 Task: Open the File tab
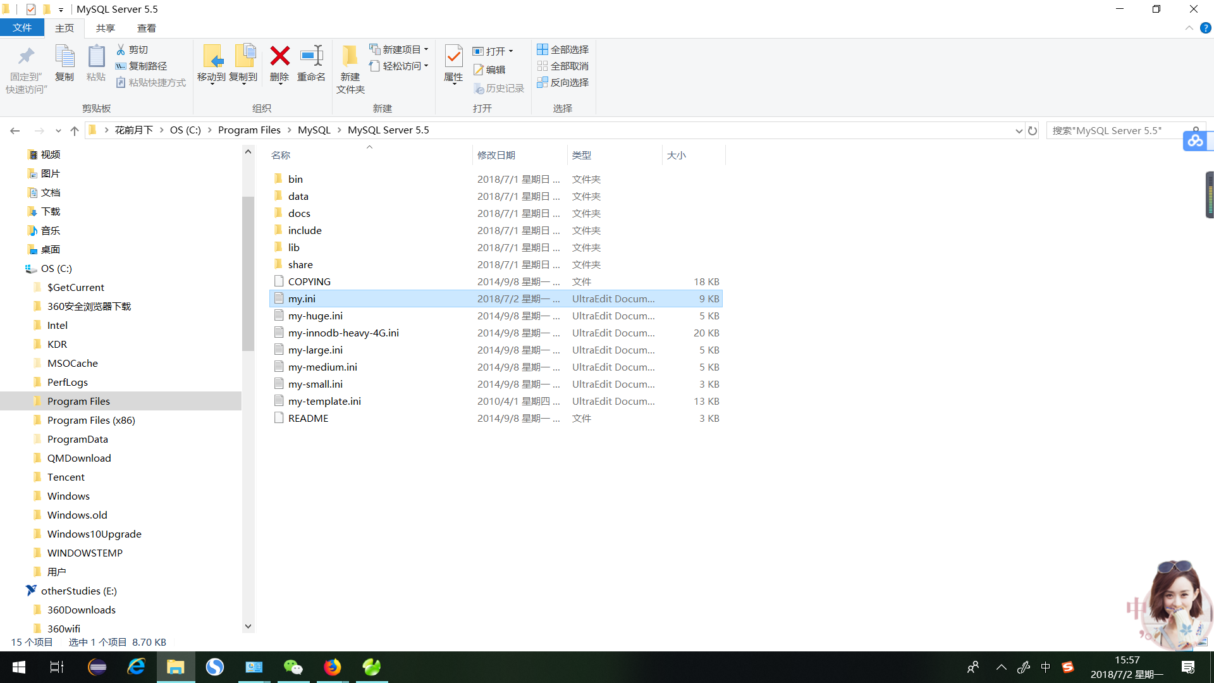click(22, 28)
